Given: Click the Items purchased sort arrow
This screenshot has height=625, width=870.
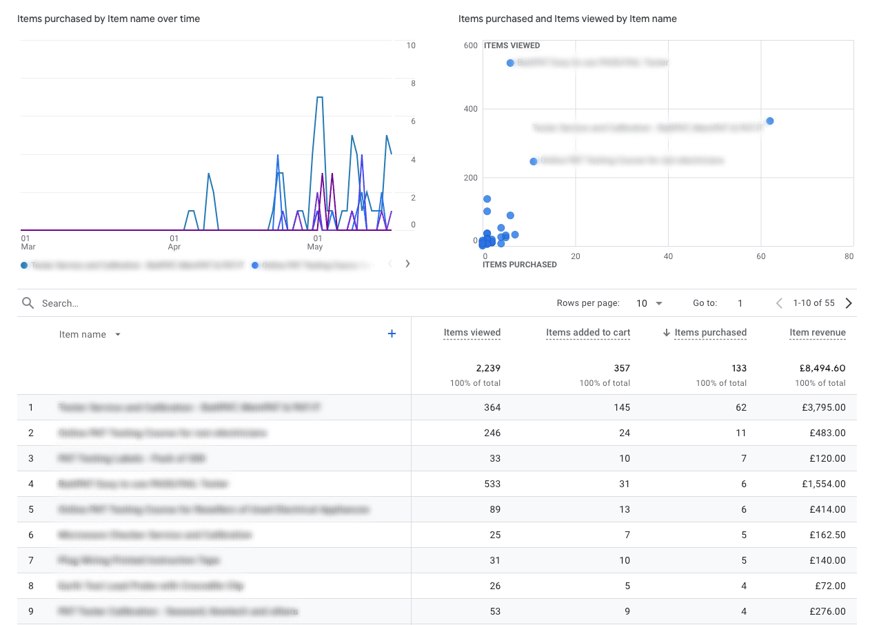Looking at the screenshot, I should [667, 332].
